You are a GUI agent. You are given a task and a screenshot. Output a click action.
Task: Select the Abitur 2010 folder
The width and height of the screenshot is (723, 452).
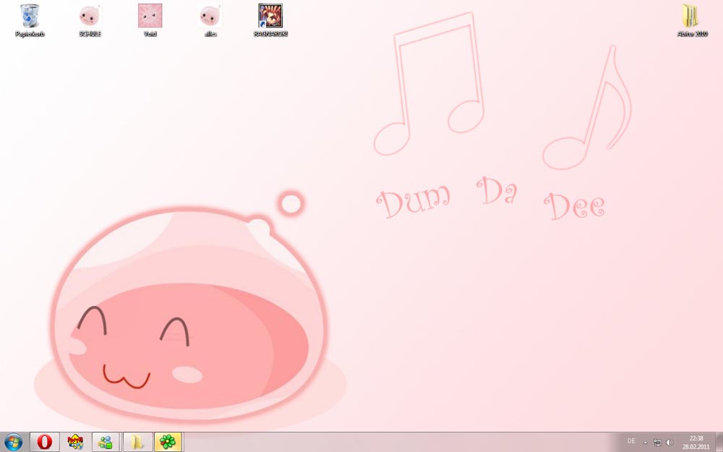(x=691, y=17)
